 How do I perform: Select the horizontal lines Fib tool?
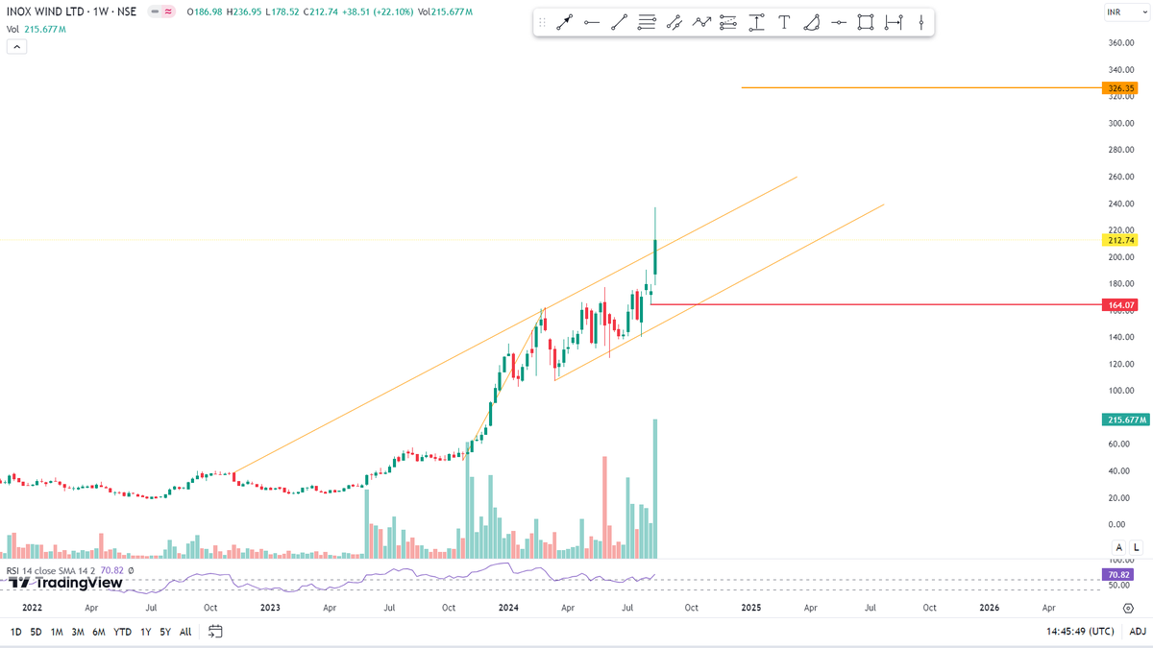[x=647, y=22]
